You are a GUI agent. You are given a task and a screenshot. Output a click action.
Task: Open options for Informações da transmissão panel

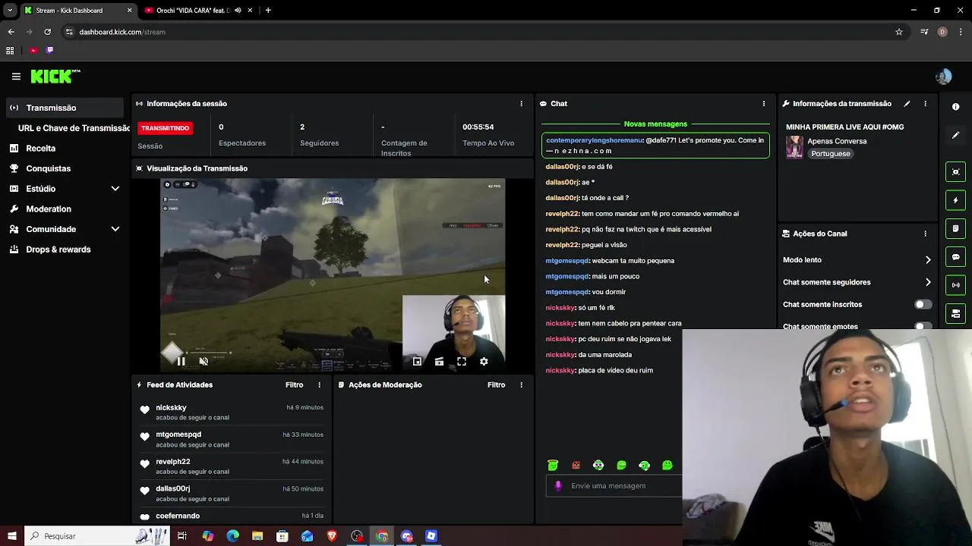coord(925,104)
